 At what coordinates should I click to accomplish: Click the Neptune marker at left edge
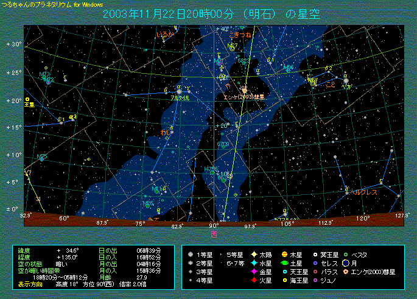point(27,99)
